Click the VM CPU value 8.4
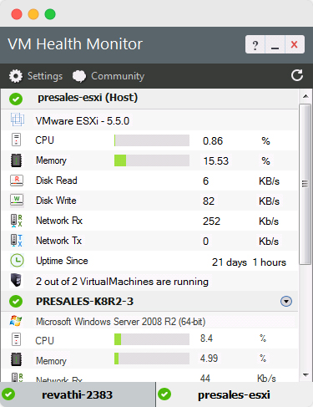The width and height of the screenshot is (313, 407). 206,338
